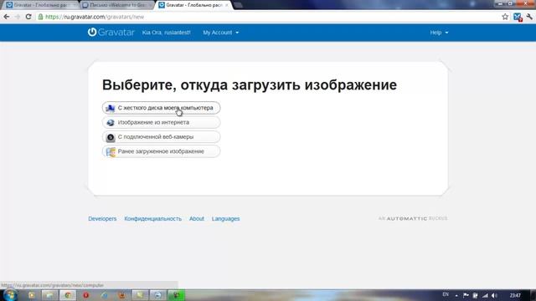Open the Languages footer link
The width and height of the screenshot is (536, 301).
[x=225, y=219]
